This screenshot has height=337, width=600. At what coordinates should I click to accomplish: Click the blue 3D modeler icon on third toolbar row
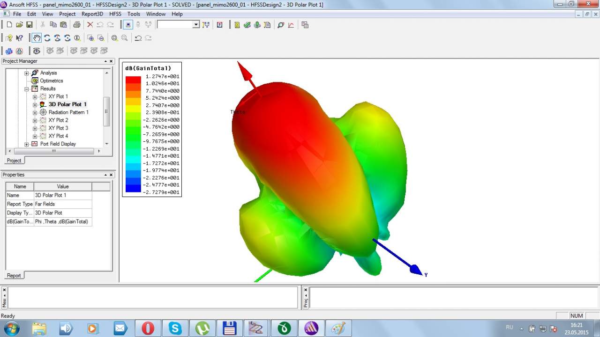(9, 51)
